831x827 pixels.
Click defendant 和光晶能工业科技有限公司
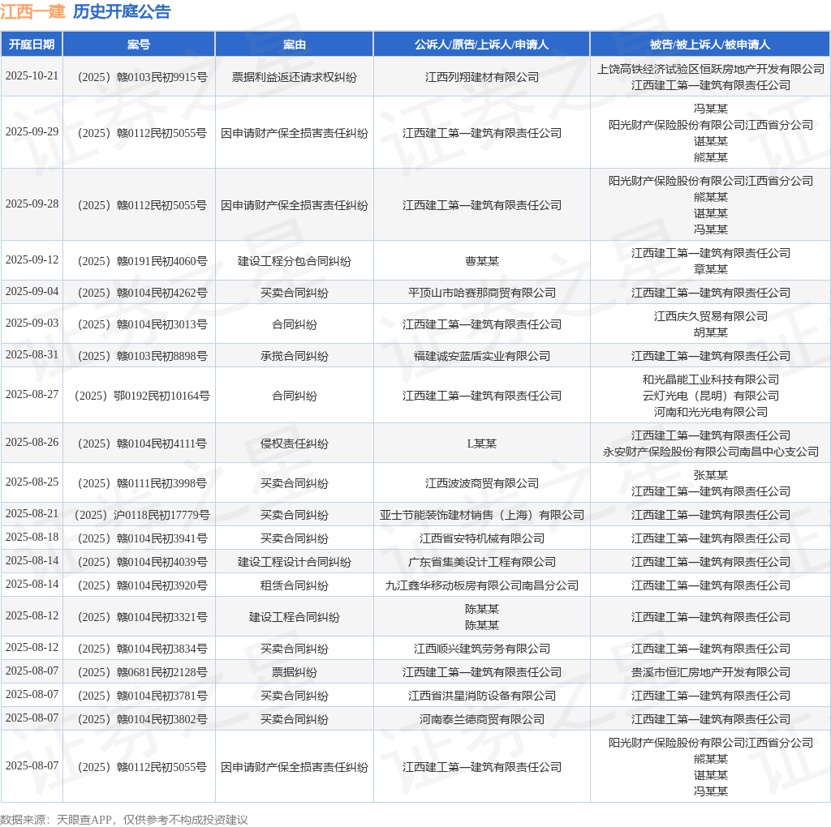pyautogui.click(x=710, y=379)
